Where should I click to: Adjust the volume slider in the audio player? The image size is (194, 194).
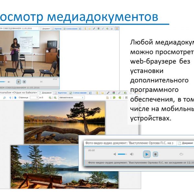pyautogui.click(x=123, y=154)
